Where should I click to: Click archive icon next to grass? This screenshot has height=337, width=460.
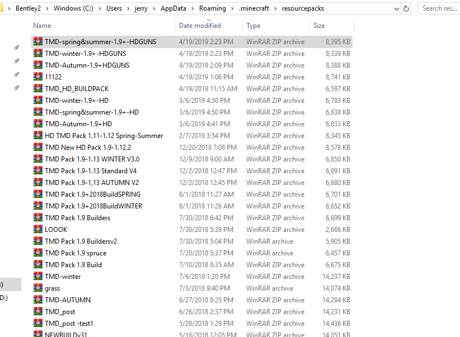click(x=38, y=288)
